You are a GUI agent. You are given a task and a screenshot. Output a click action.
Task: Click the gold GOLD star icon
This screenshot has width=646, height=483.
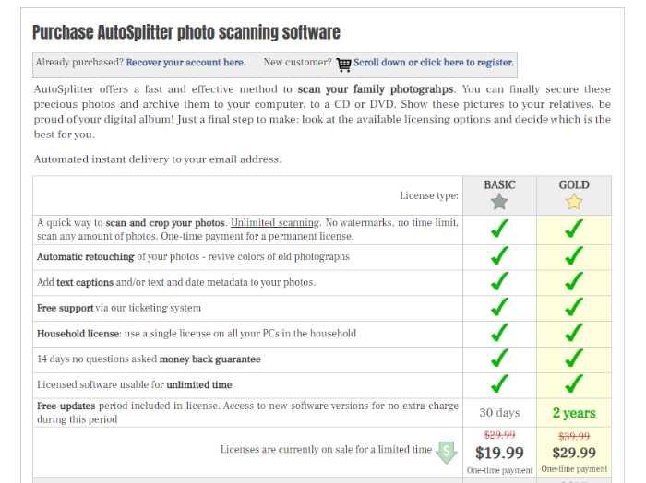tap(573, 202)
